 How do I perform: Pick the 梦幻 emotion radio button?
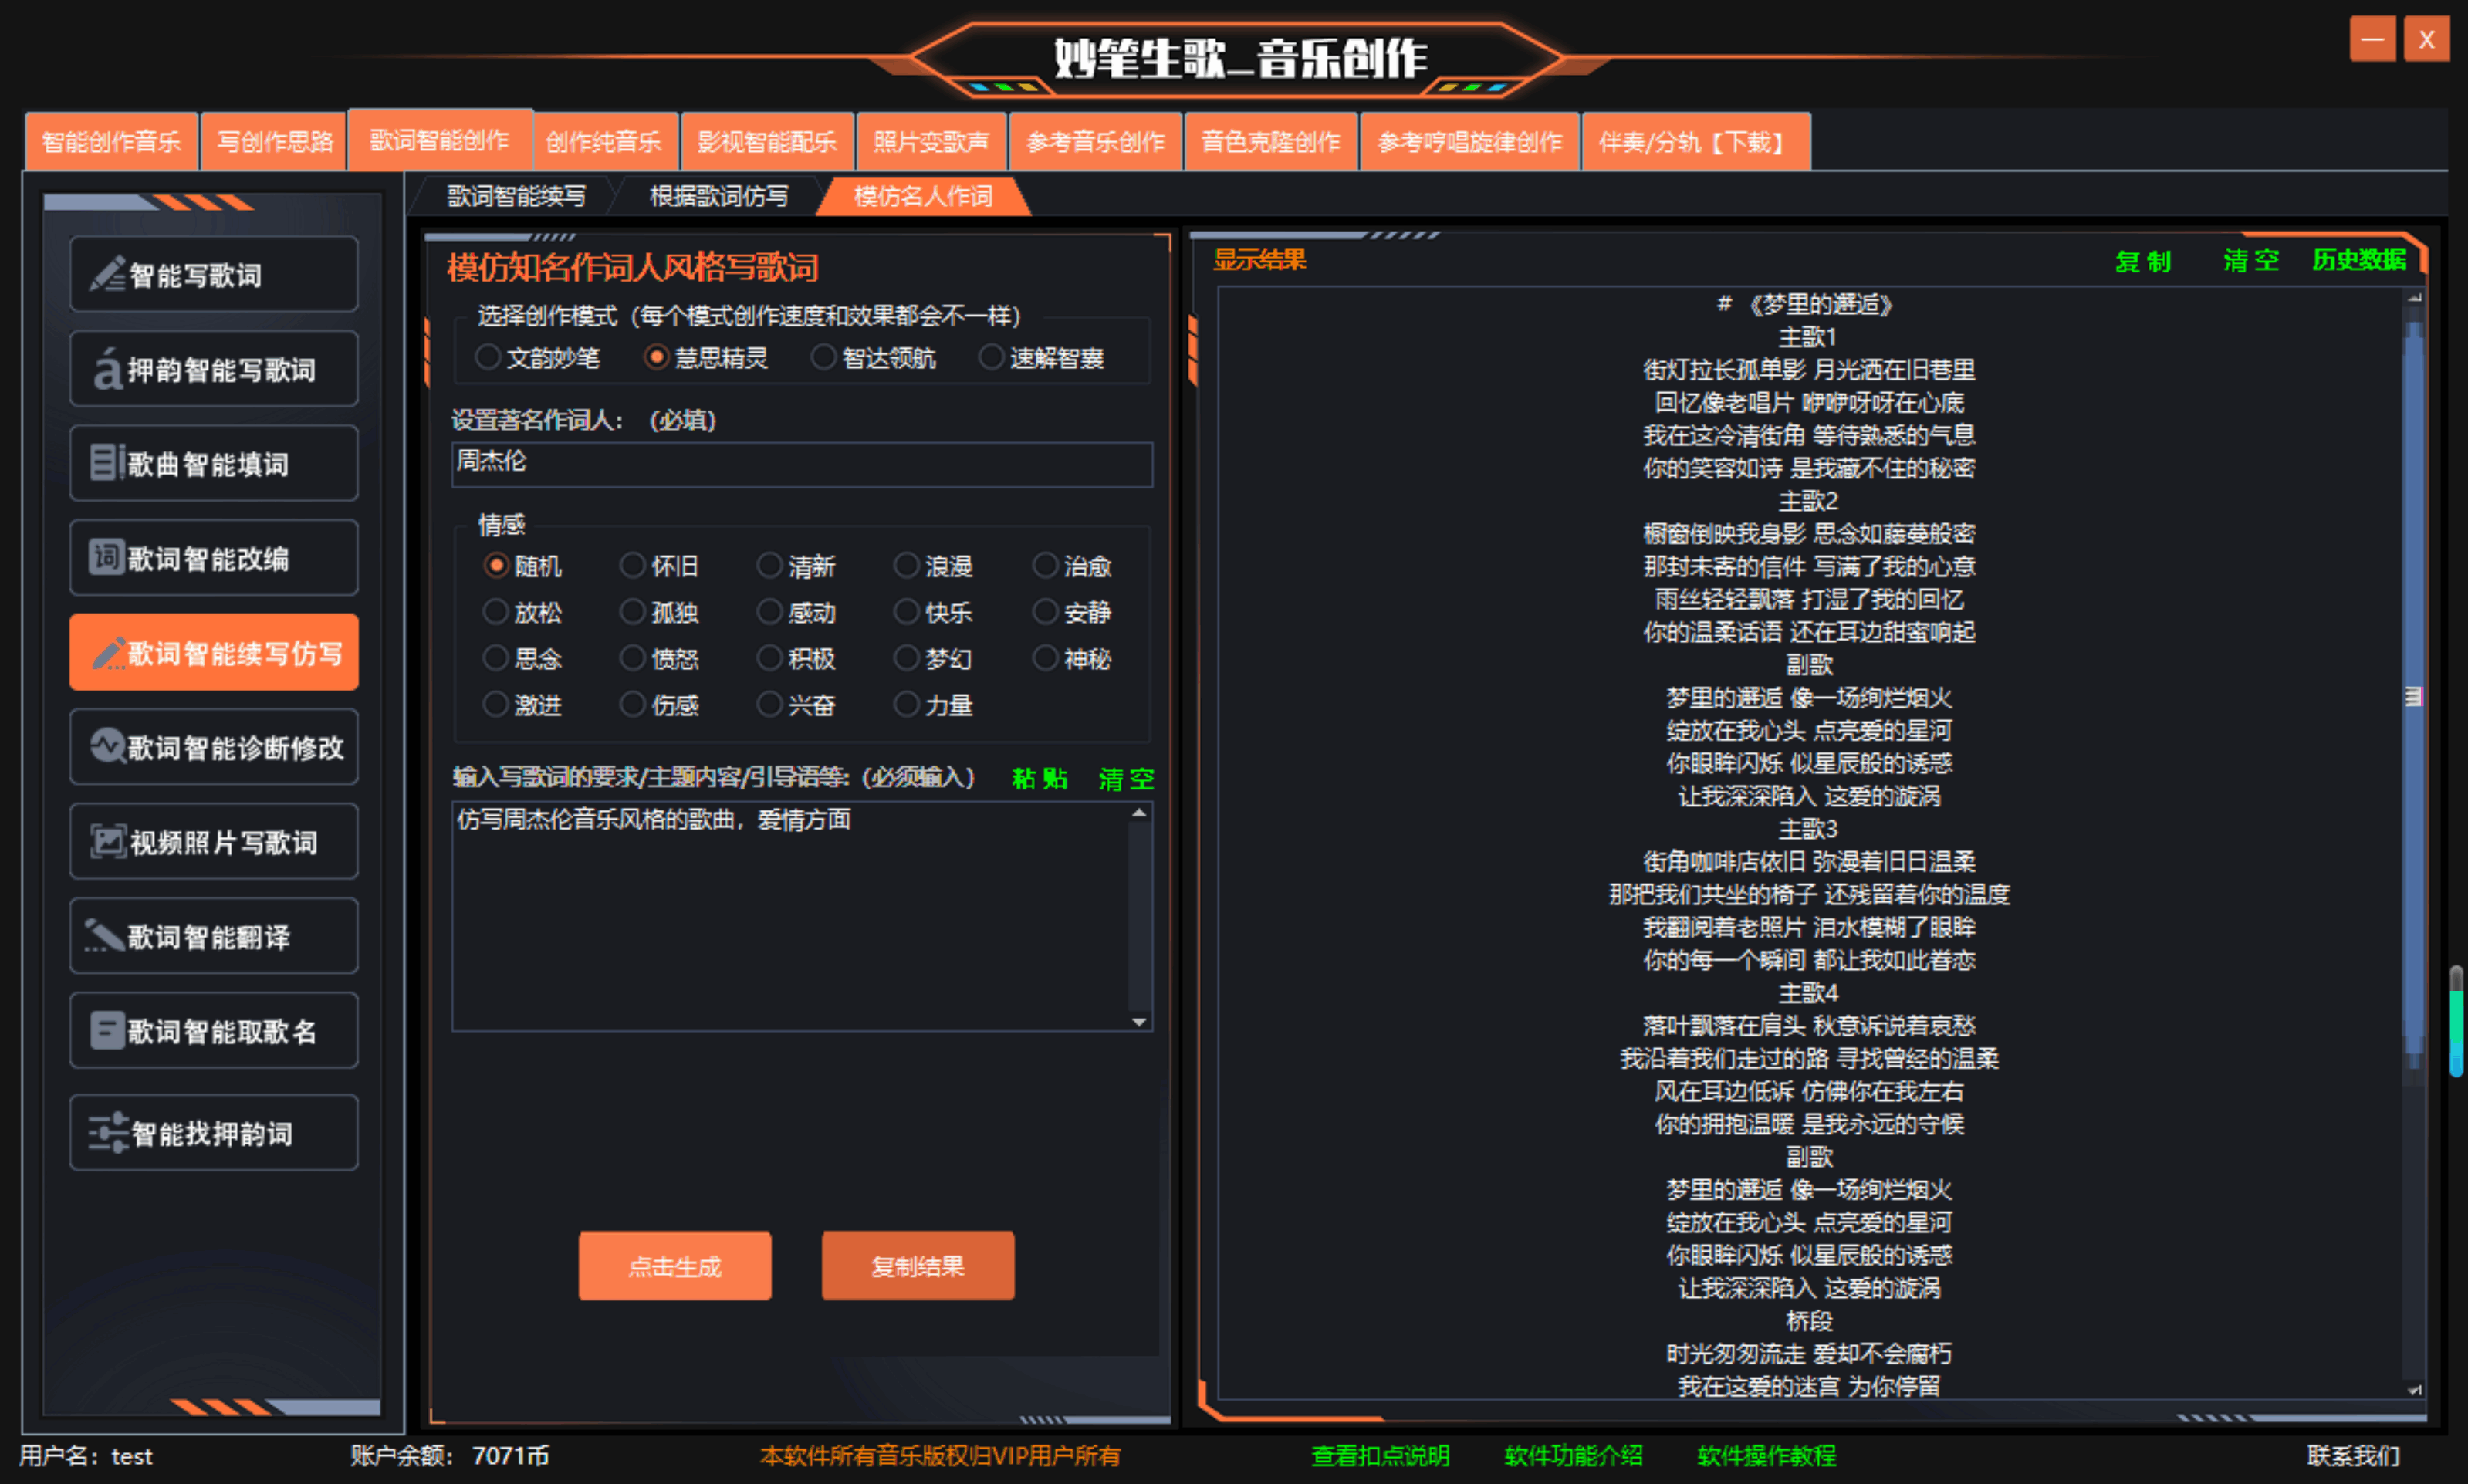pyautogui.click(x=906, y=658)
